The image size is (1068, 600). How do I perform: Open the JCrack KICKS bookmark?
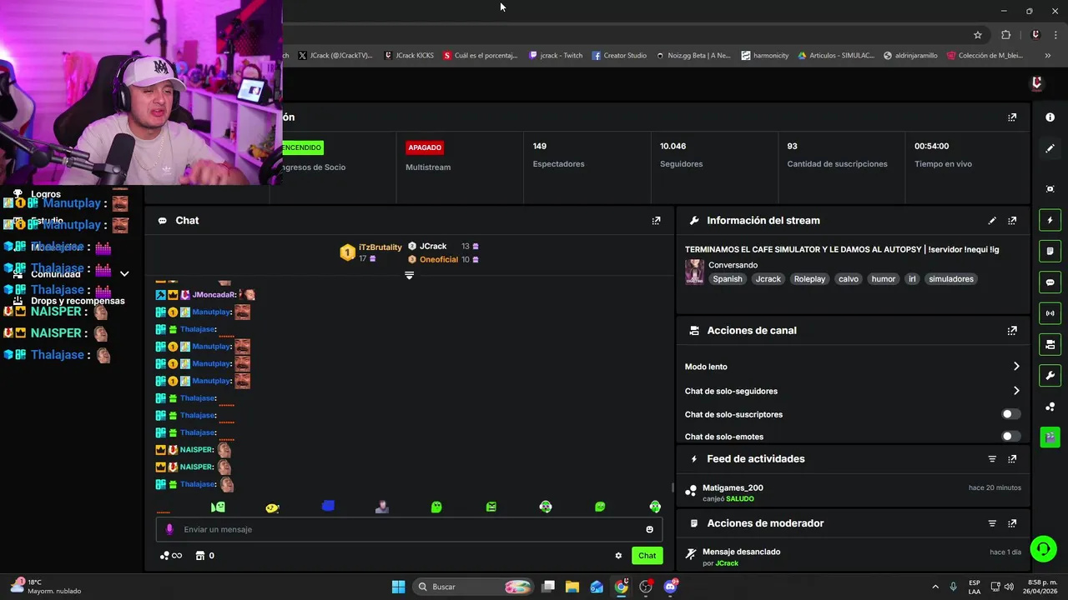(x=409, y=56)
